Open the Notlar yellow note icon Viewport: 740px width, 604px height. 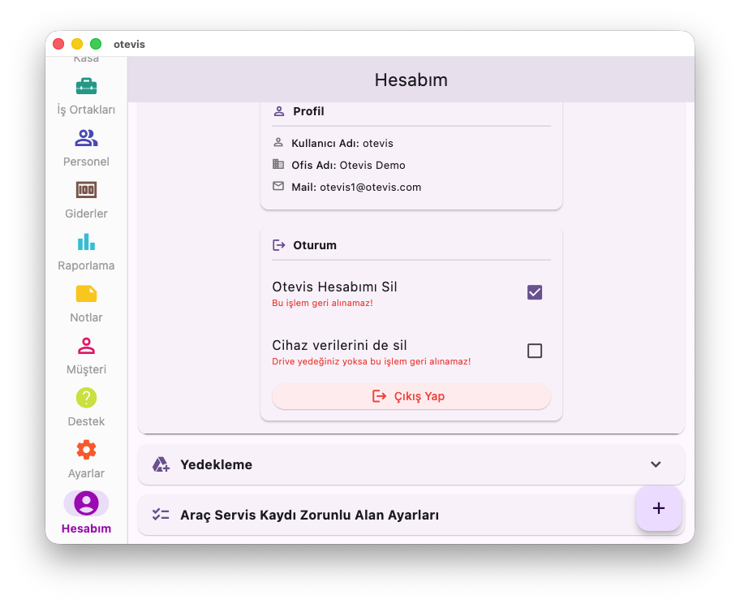[86, 294]
